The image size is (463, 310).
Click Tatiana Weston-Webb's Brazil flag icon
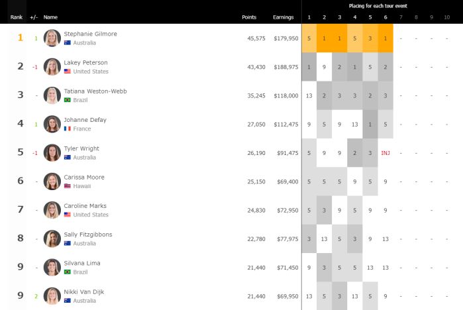pyautogui.click(x=68, y=100)
